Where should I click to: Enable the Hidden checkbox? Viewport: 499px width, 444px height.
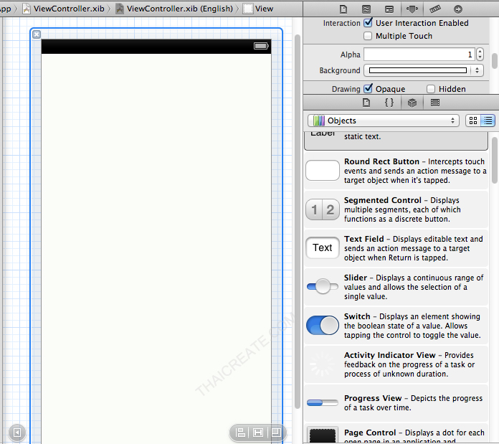coord(431,89)
